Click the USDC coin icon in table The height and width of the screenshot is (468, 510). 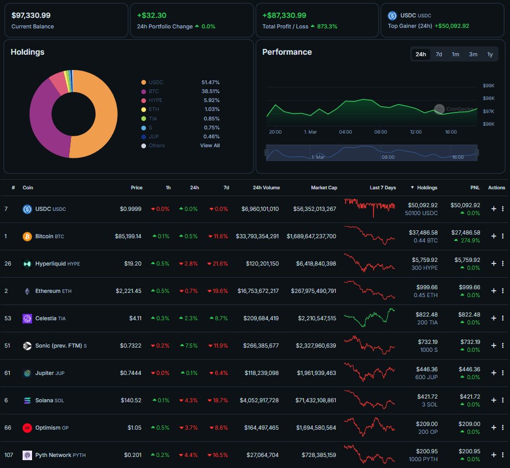click(27, 209)
